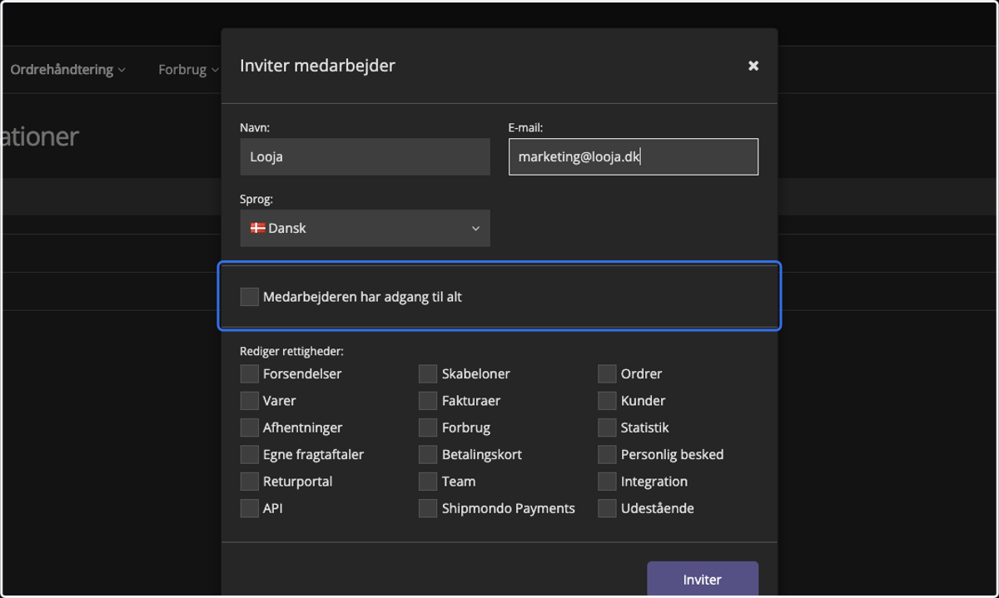This screenshot has height=598, width=999.
Task: Enable Egne fragtaftaler permission
Action: pyautogui.click(x=249, y=454)
